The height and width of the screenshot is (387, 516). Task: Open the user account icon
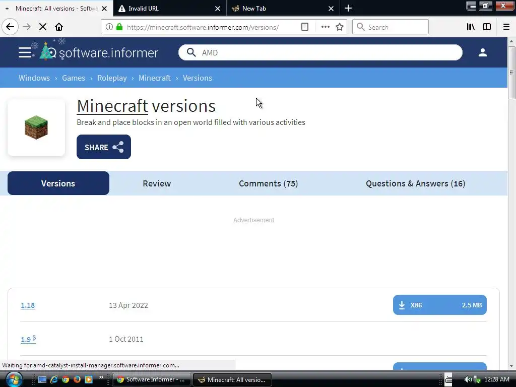pos(482,52)
